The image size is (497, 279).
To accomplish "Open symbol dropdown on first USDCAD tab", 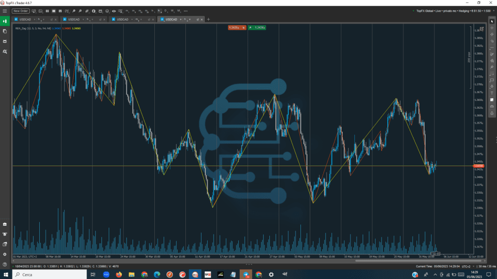I will 34,19.
